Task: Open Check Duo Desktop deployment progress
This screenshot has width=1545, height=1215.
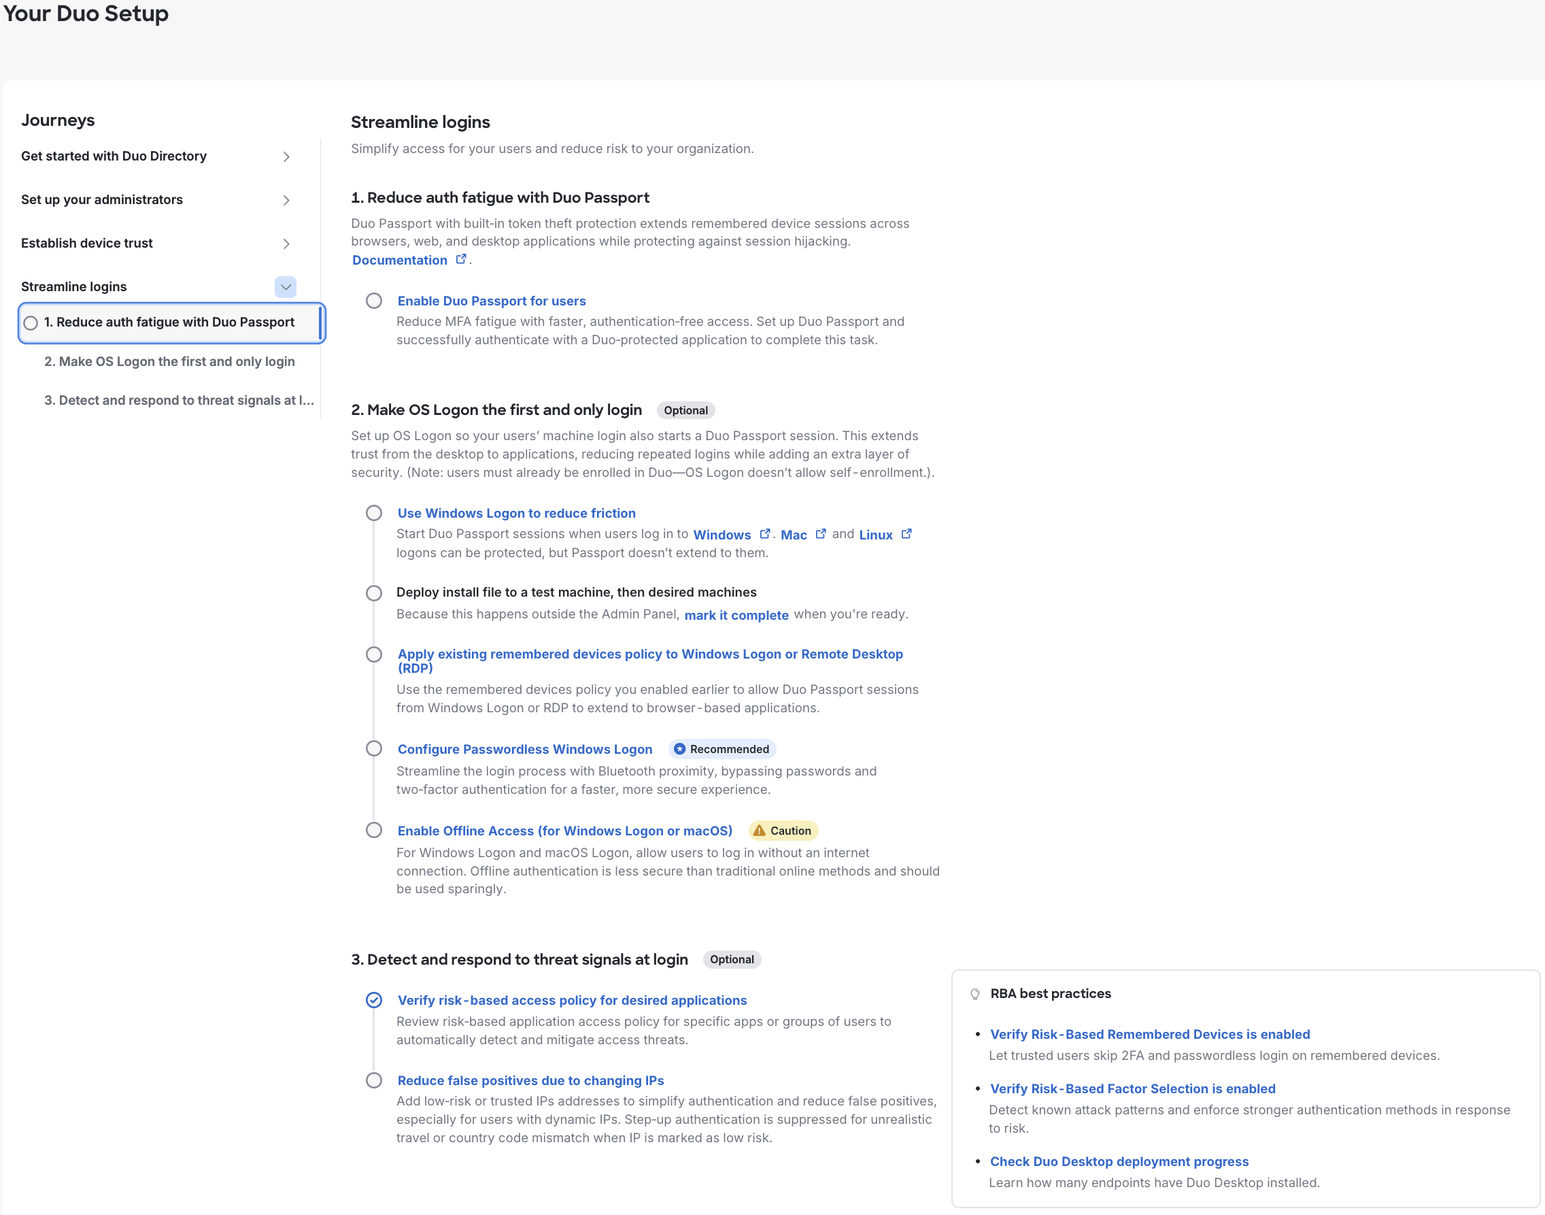Action: coord(1119,1161)
